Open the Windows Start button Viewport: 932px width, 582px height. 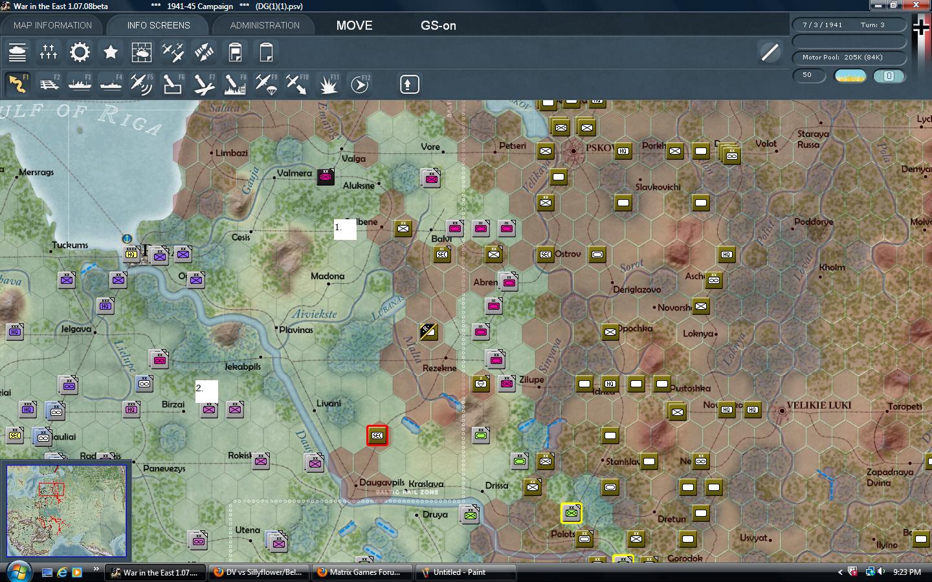click(17, 572)
